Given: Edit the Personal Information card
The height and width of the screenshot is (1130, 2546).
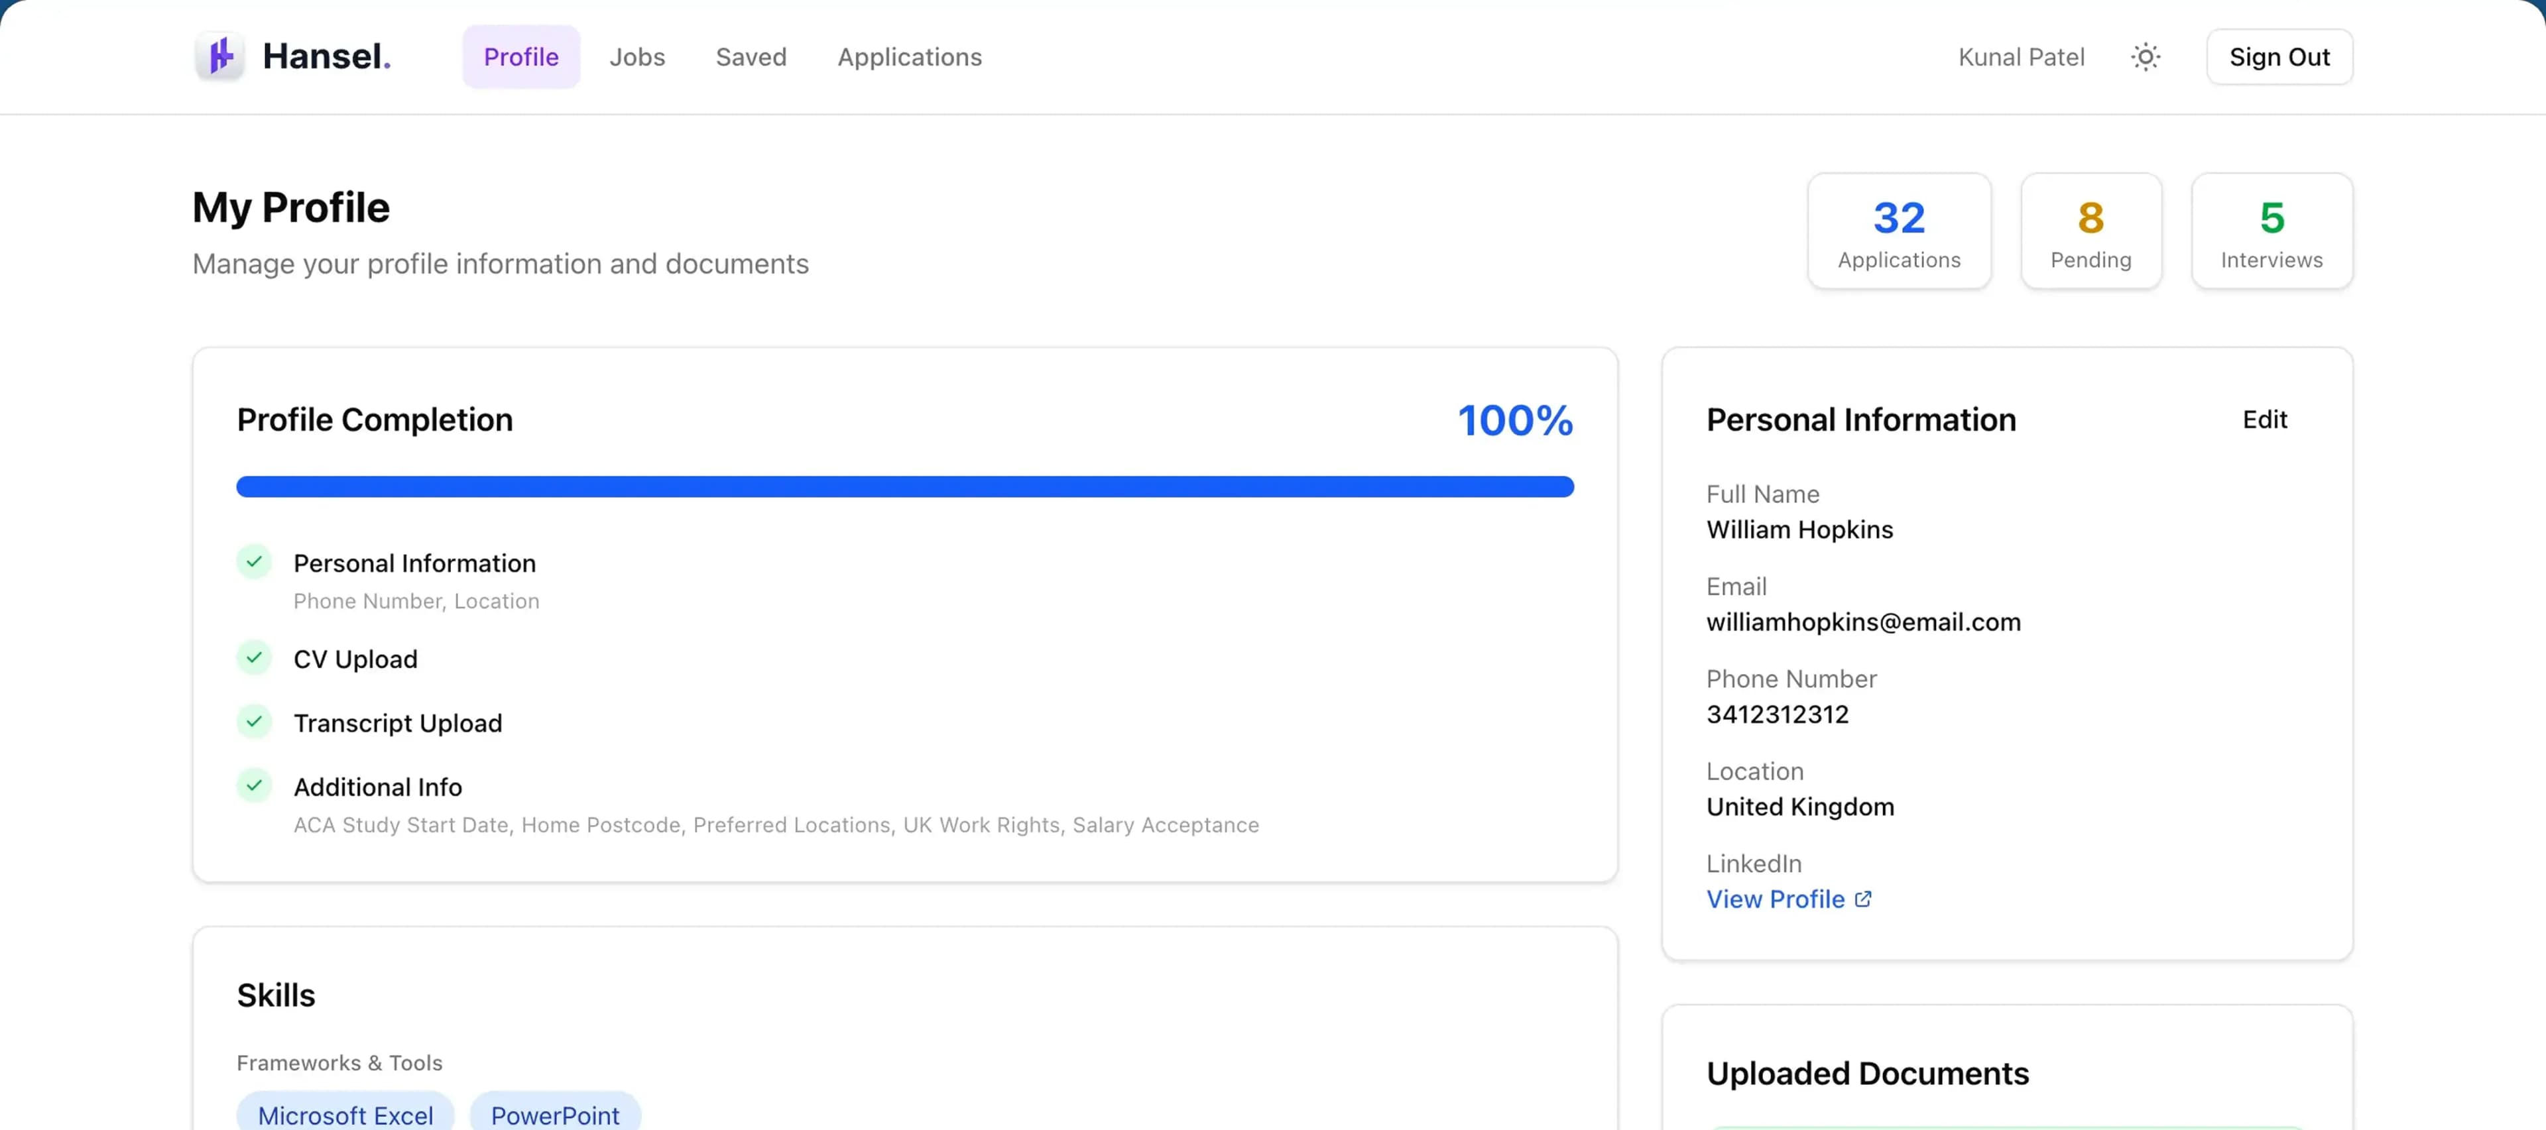Looking at the screenshot, I should (2264, 420).
